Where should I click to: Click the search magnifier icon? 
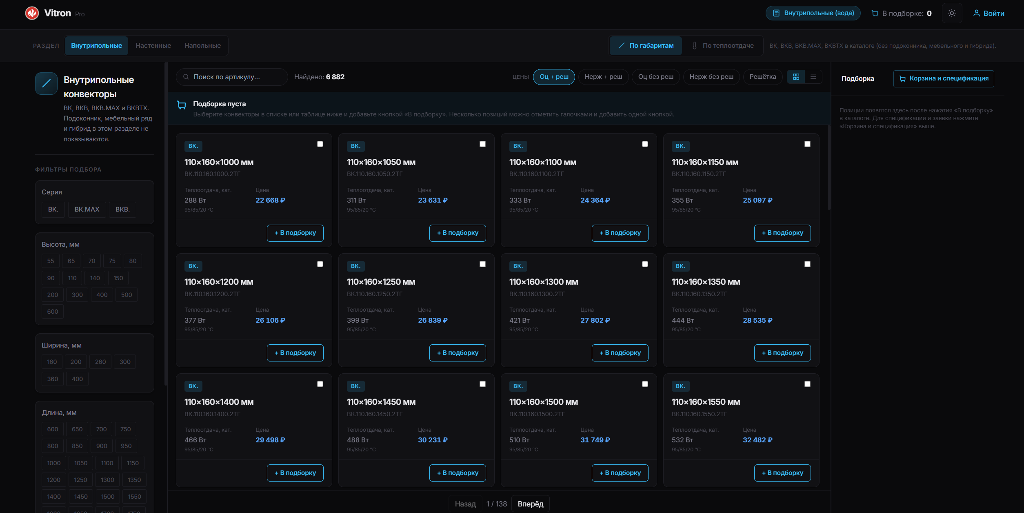186,77
